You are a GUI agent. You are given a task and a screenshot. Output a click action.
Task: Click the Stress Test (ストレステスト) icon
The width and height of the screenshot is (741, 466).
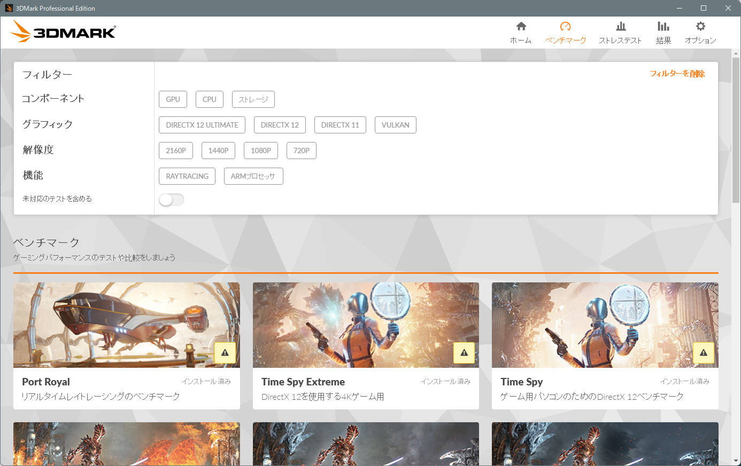pos(621,26)
